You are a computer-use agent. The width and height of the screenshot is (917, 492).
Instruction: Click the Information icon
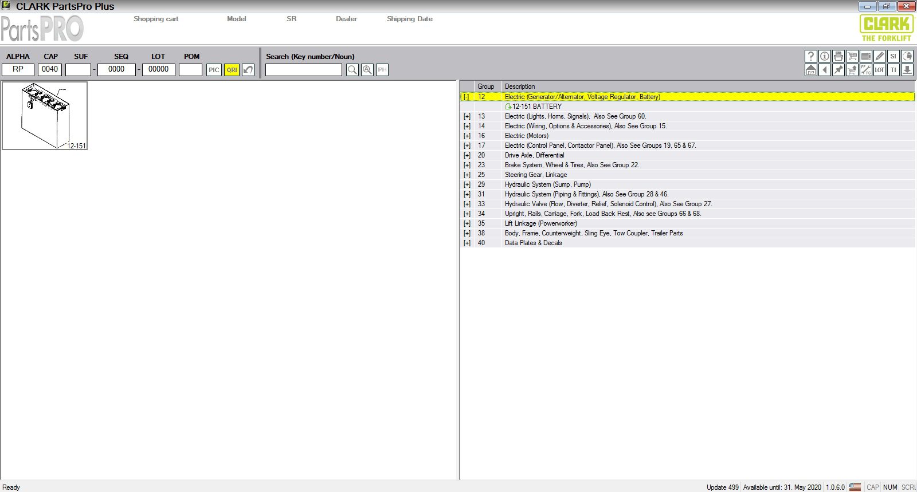[x=825, y=56]
